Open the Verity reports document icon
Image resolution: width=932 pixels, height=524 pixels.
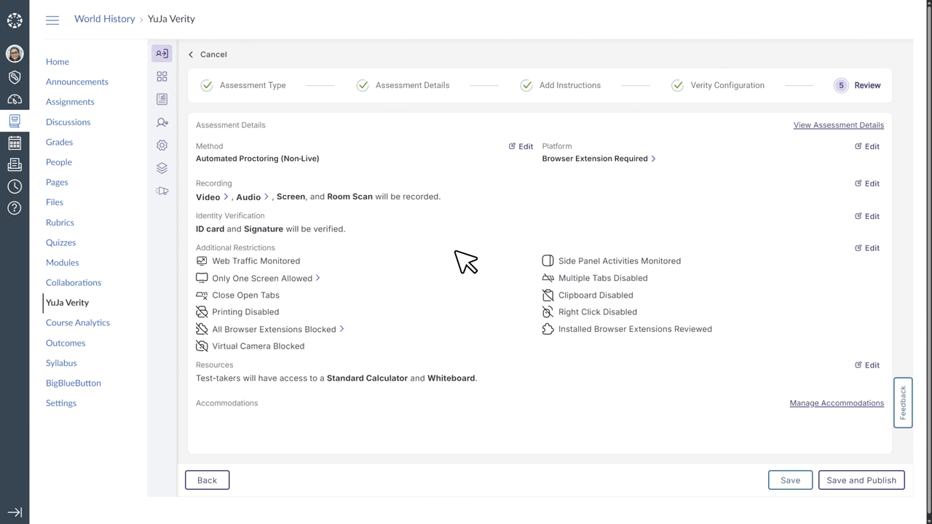(x=162, y=99)
